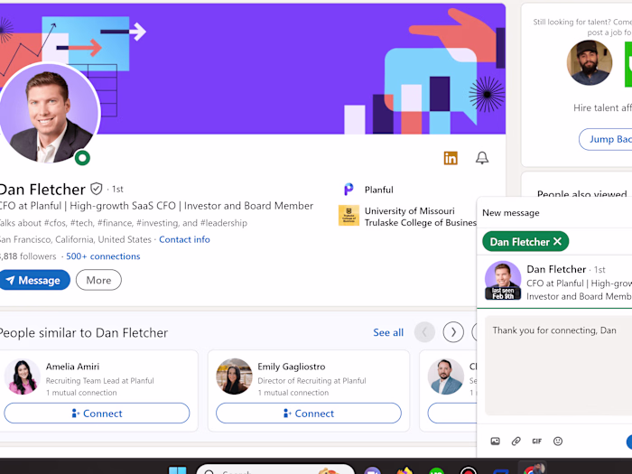Open University of Missouri Trulaske College link
This screenshot has width=632, height=474.
[x=420, y=217]
